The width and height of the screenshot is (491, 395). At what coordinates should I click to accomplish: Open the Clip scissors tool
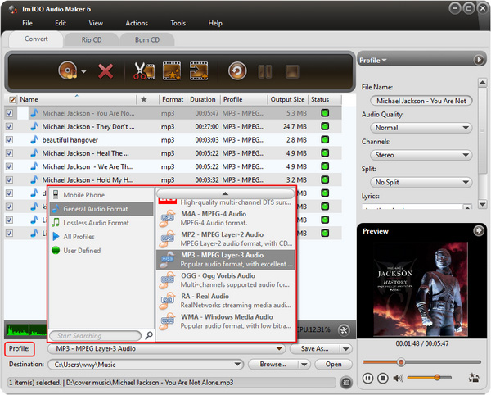click(x=144, y=70)
